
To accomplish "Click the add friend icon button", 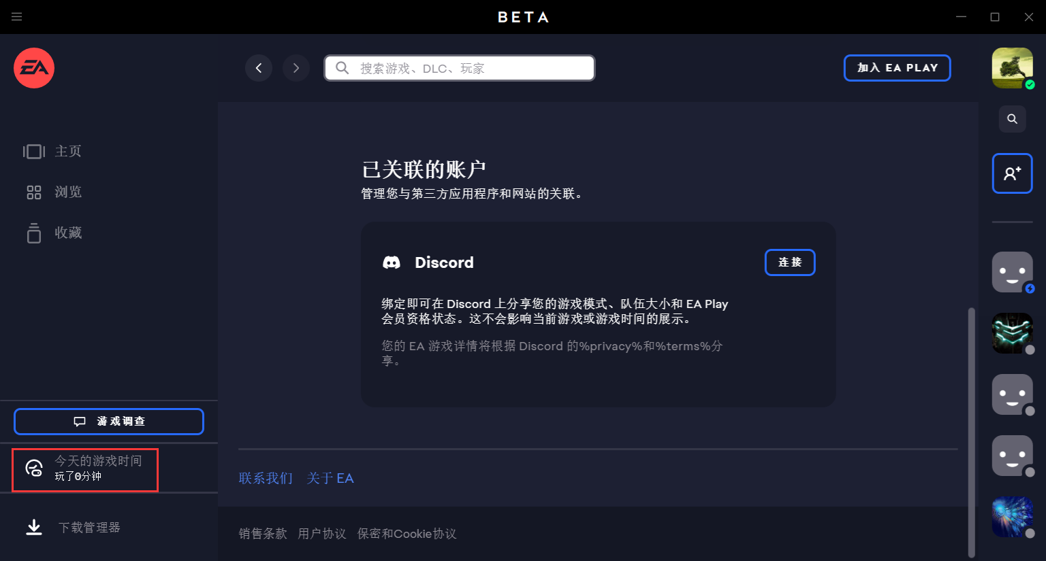I will [x=1012, y=173].
